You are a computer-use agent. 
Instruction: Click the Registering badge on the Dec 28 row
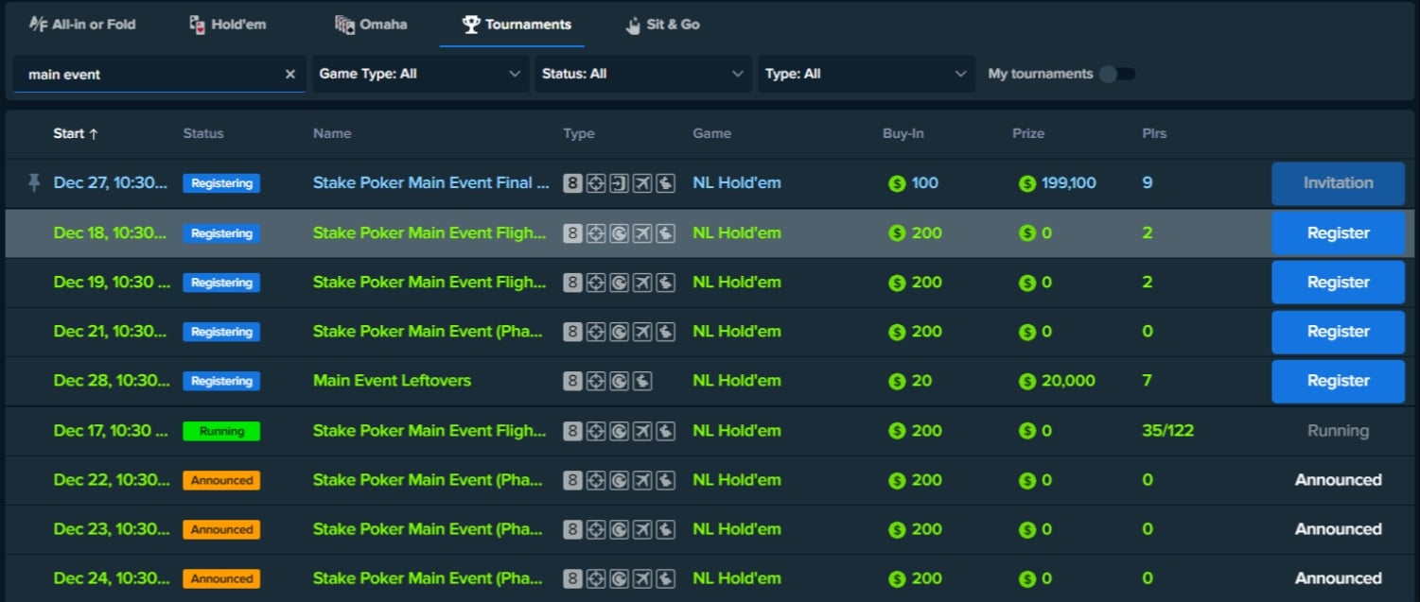221,381
